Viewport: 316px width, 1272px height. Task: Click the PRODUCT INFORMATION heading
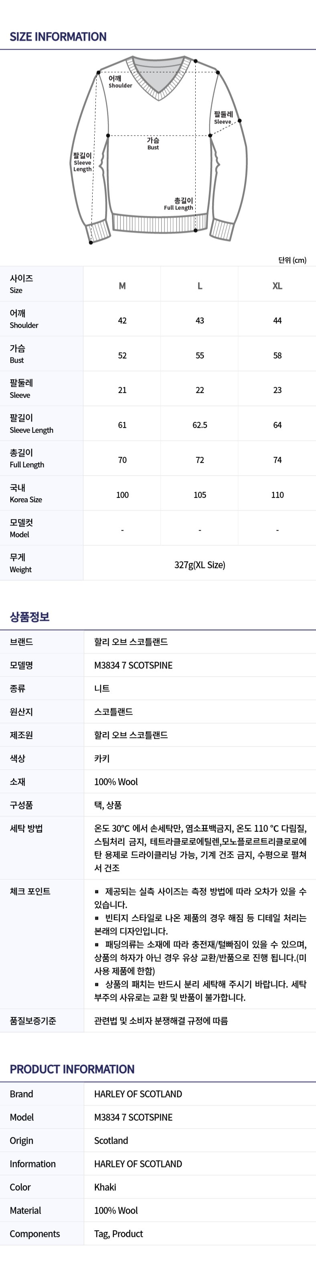point(72,1069)
